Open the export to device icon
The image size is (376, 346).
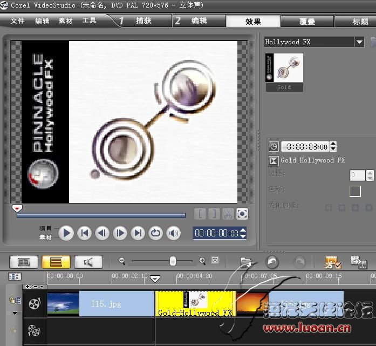[x=359, y=262]
